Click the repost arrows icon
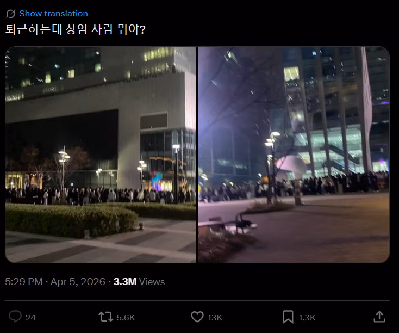Screen dimensions: 399x333 pos(106,317)
